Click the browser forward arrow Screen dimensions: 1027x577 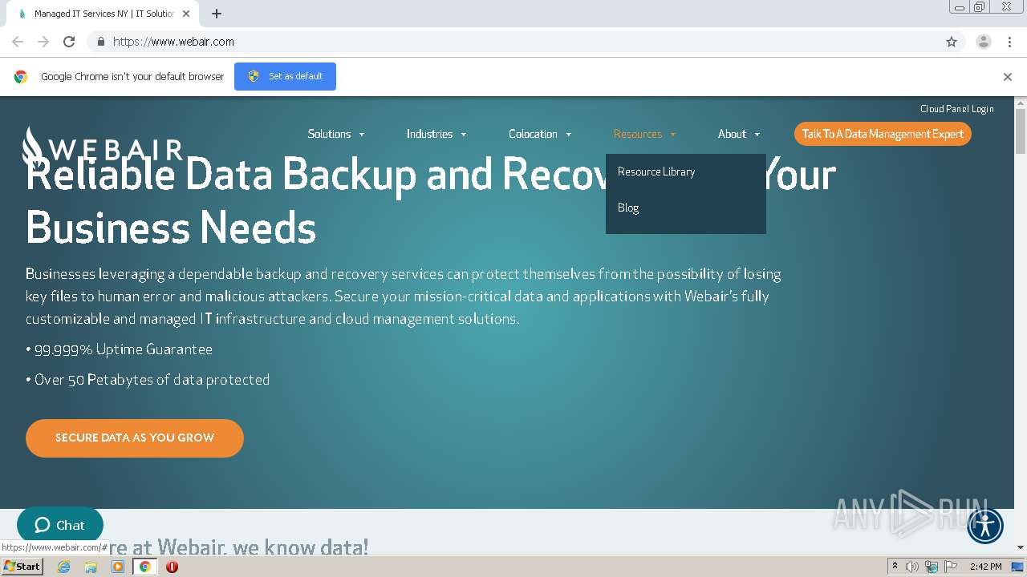[x=43, y=42]
